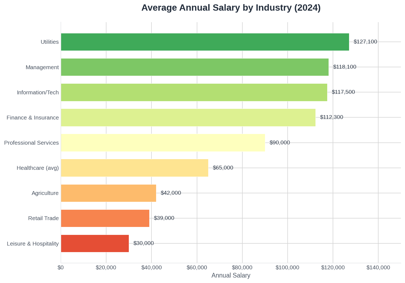Click the $117,500 value label
405x283 pixels.
coord(343,92)
